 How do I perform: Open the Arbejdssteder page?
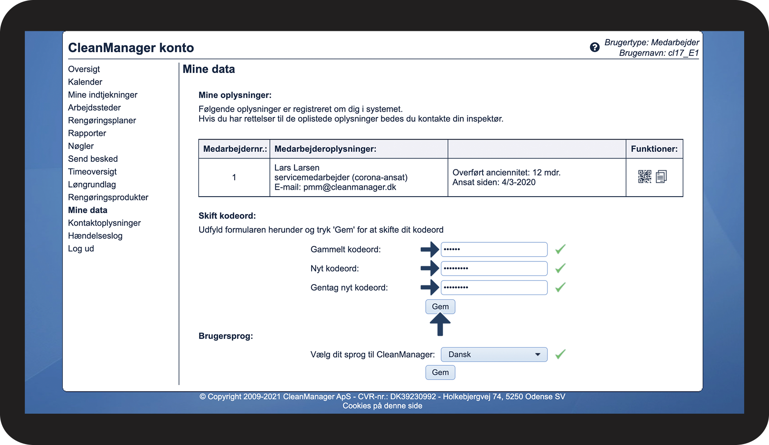tap(94, 107)
